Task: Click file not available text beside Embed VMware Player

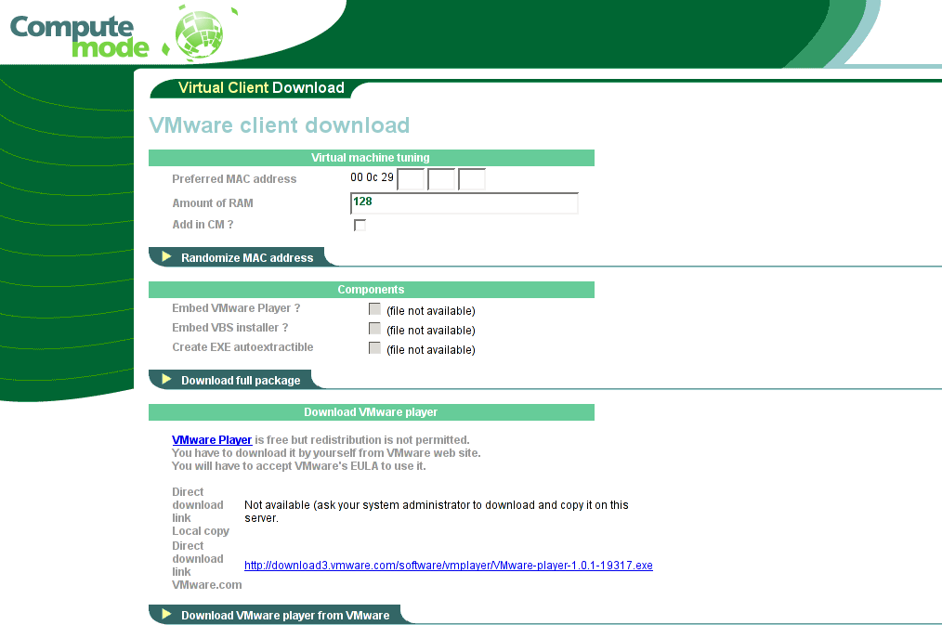Action: [x=431, y=311]
